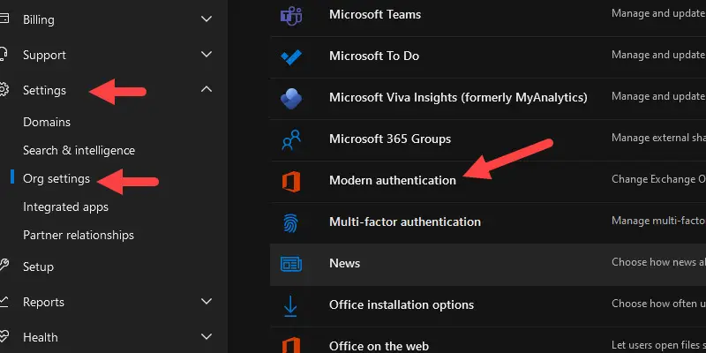Open Microsoft To Do service settings
The image size is (706, 353).
(374, 56)
